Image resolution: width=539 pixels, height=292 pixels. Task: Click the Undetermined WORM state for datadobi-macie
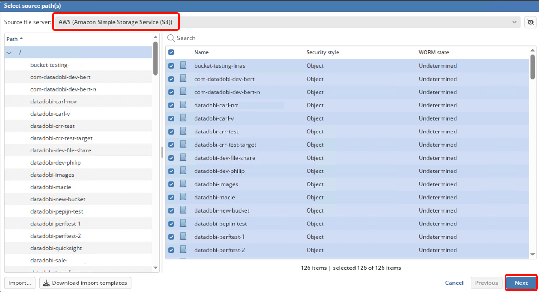pos(438,197)
